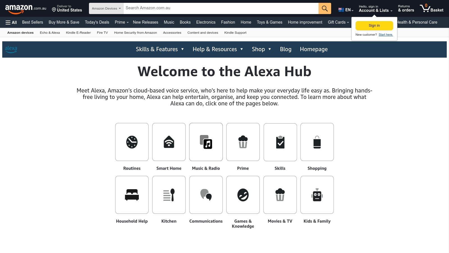The width and height of the screenshot is (449, 253).
Task: Click the orange search magnifier button
Action: click(325, 8)
